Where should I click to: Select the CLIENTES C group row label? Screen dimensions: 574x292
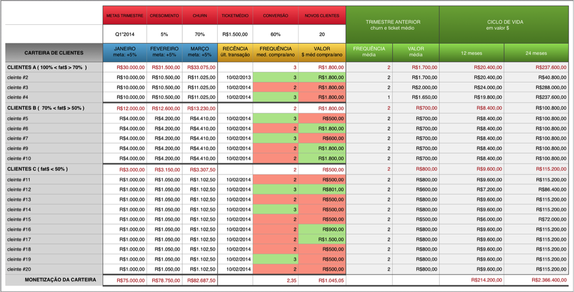pyautogui.click(x=54, y=169)
